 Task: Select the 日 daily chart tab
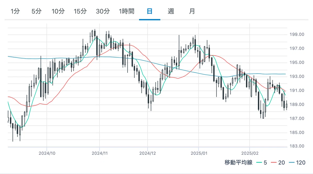click(149, 11)
